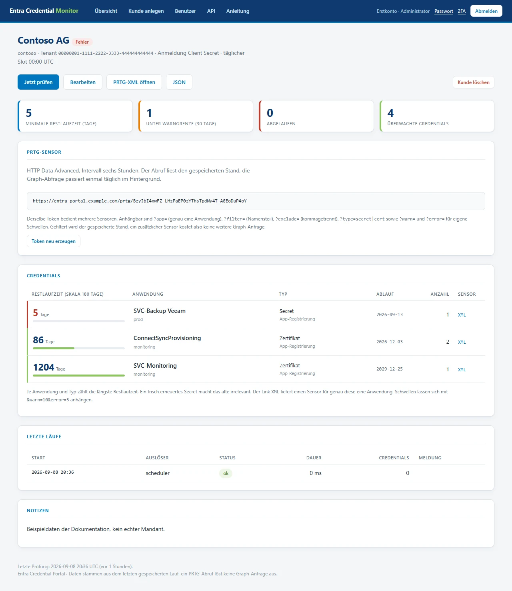
Task: Click the Abmelden button
Action: [486, 11]
